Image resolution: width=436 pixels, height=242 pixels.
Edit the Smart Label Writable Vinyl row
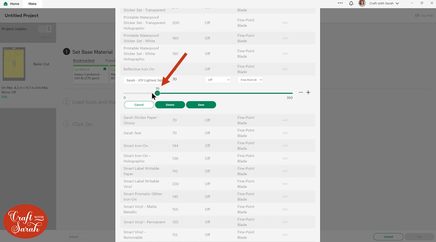(x=285, y=184)
